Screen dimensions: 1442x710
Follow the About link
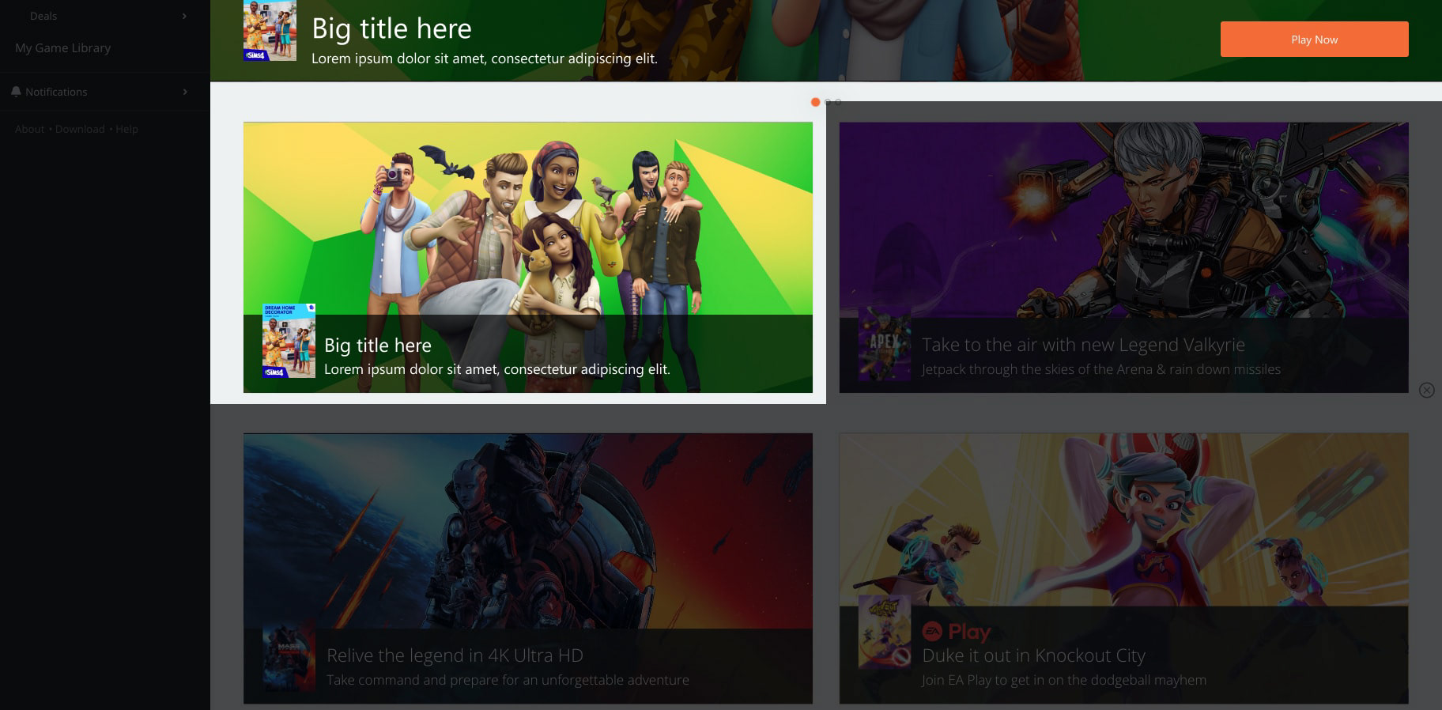(30, 129)
